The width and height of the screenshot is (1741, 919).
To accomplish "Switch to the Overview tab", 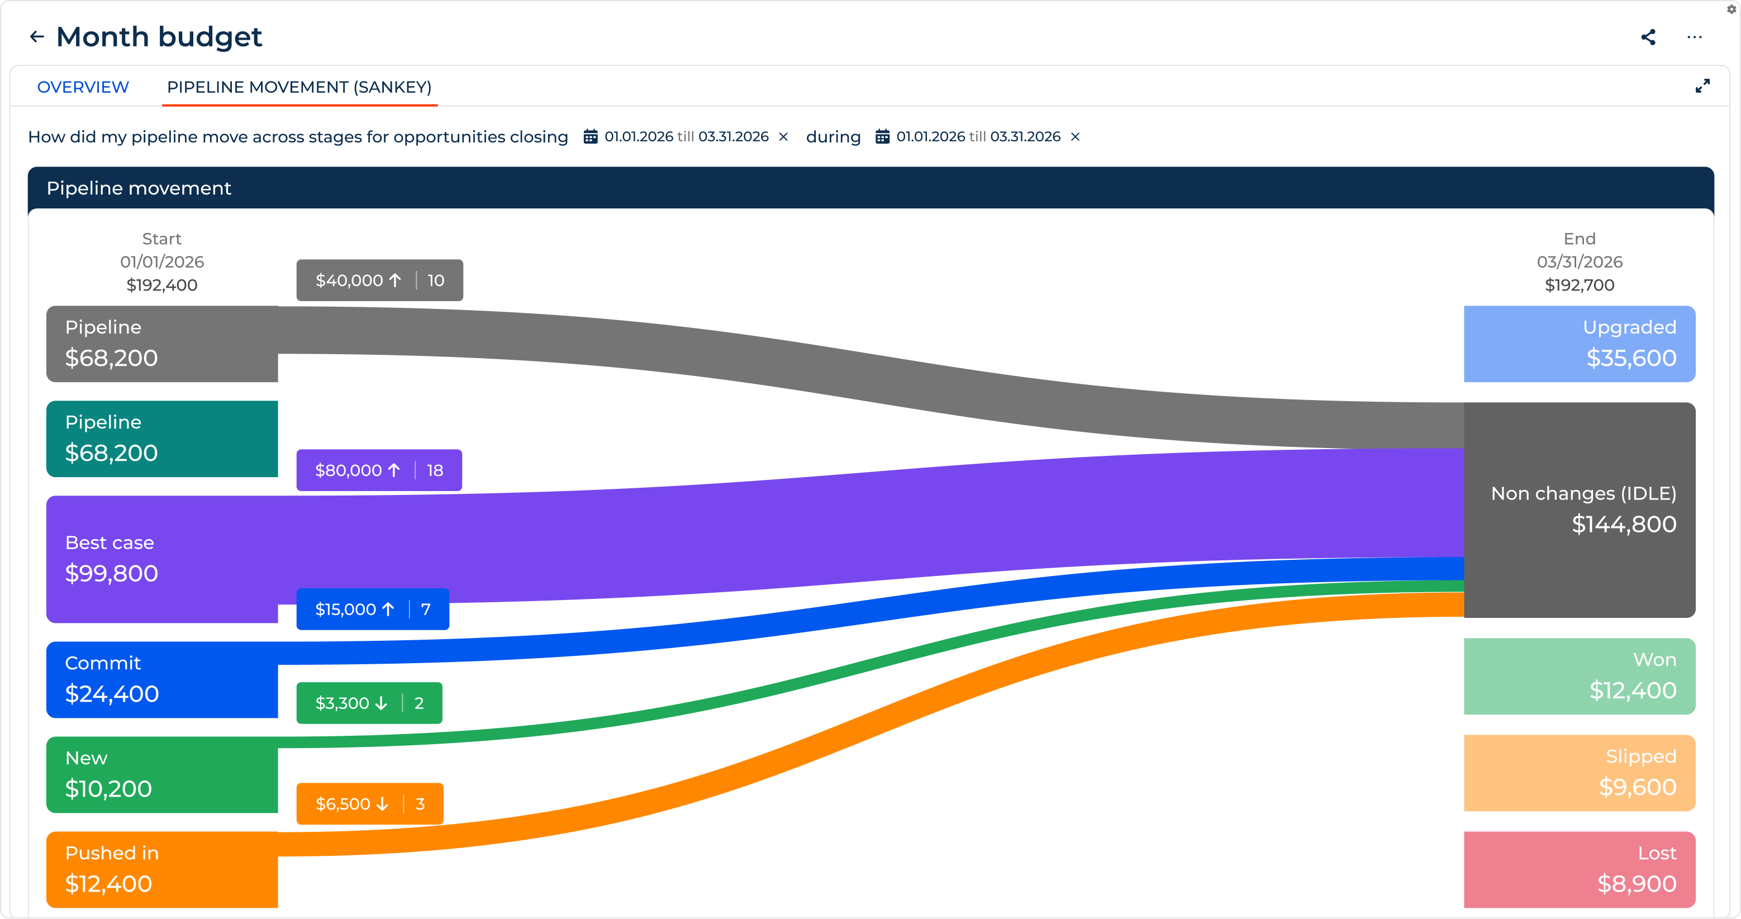I will click(x=83, y=87).
